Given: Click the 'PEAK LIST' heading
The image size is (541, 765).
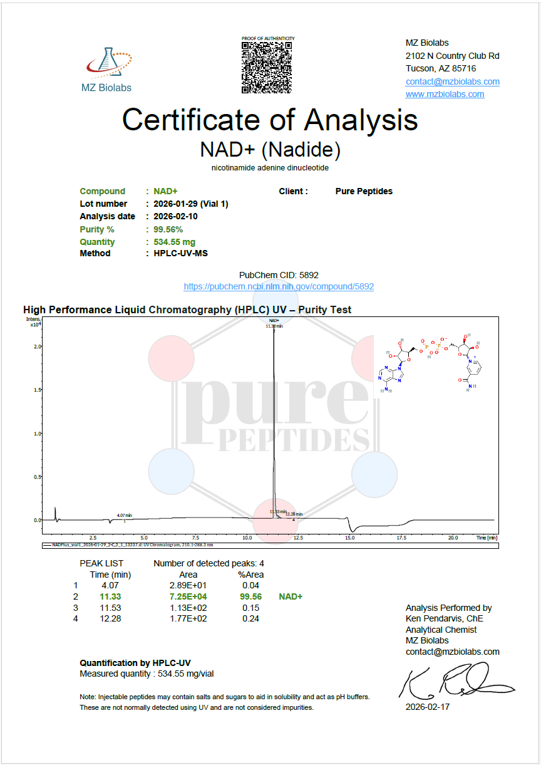Looking at the screenshot, I should [101, 563].
